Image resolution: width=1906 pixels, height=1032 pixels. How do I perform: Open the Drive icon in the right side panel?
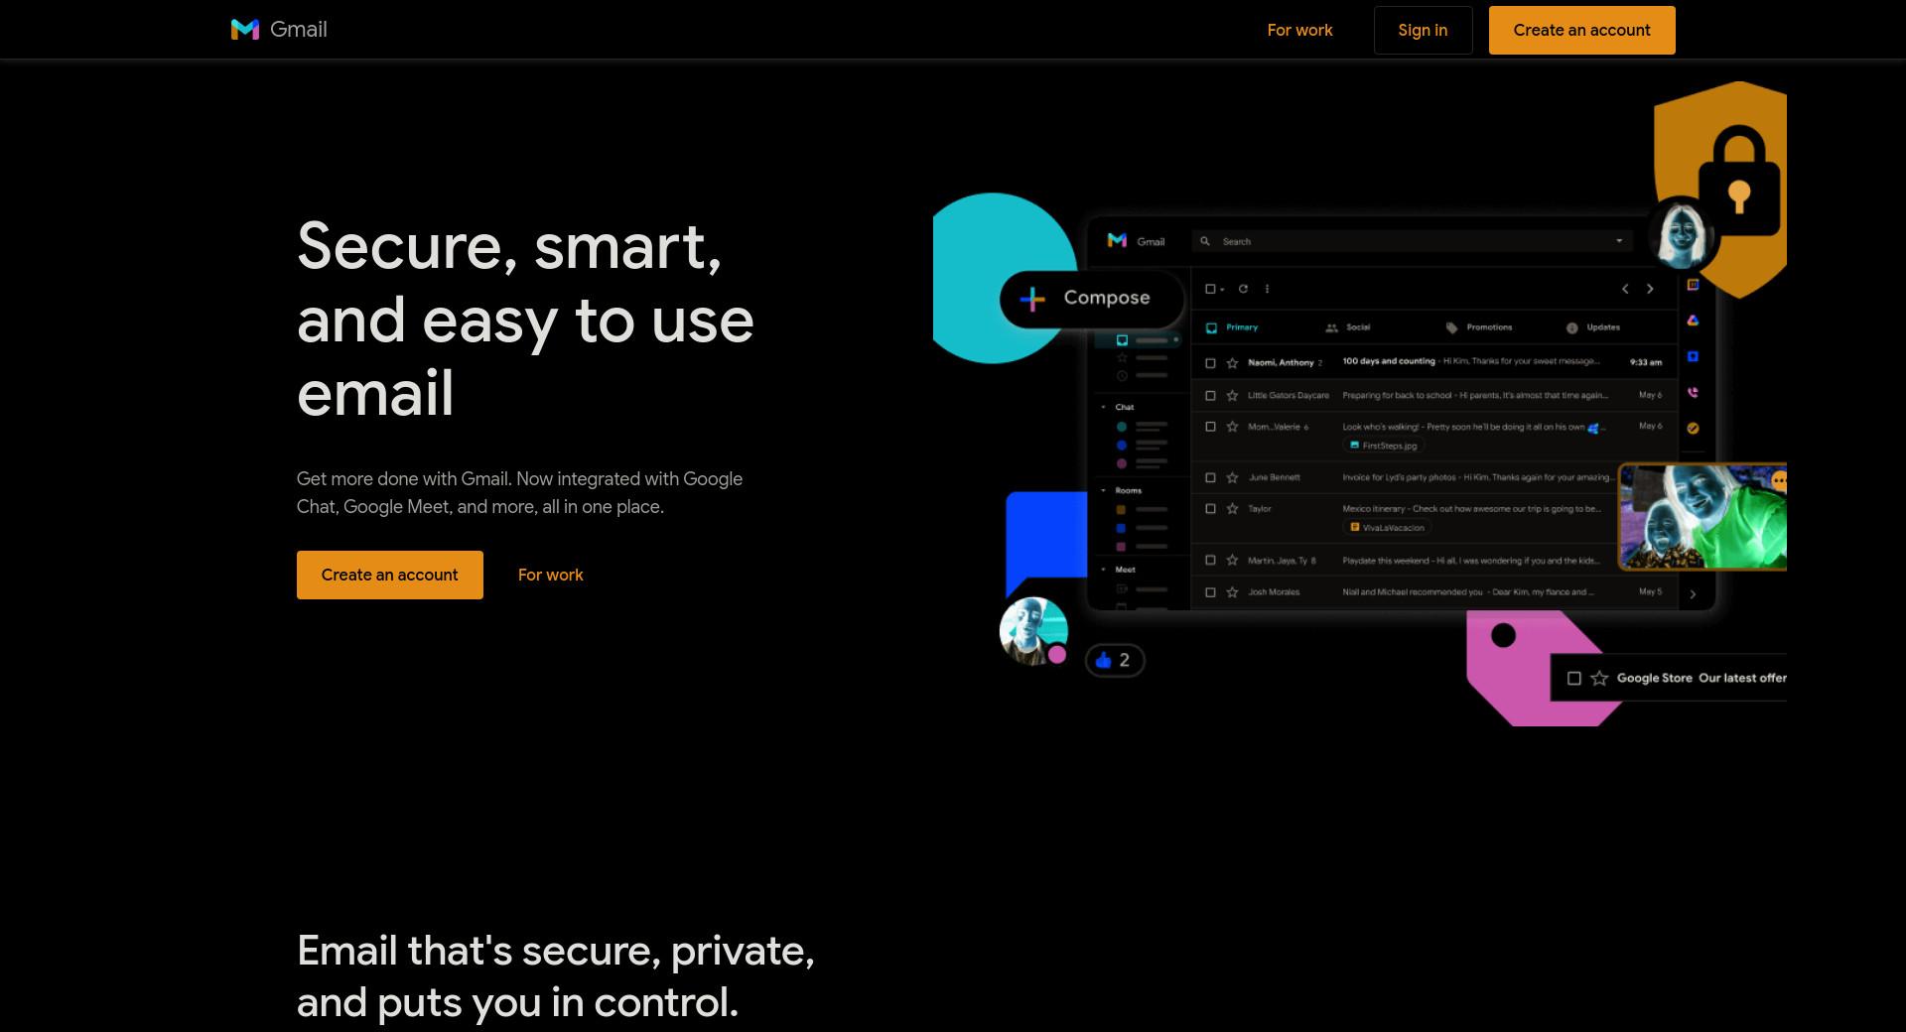[1693, 321]
